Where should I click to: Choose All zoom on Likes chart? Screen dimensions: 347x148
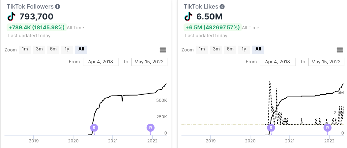(258, 49)
